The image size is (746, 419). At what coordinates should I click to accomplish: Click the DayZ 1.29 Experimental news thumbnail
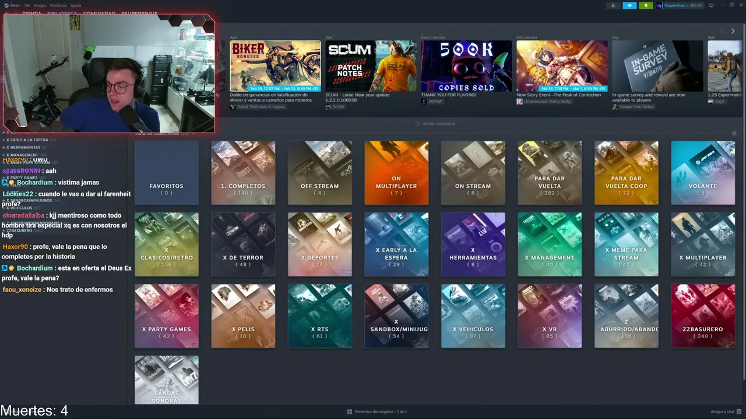point(726,66)
